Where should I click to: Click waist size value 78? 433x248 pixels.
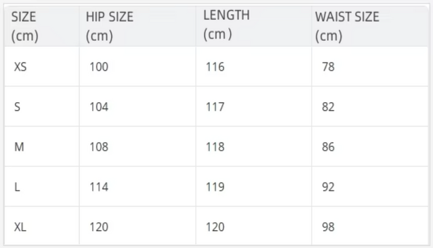coord(328,67)
